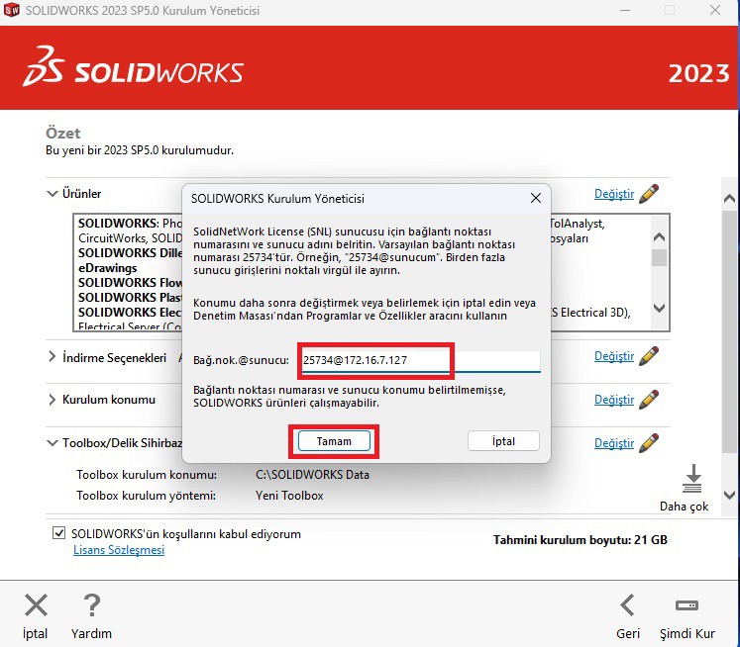Screen dimensions: 740x647
Task: Expand the İndirme Seçenekleri section
Action: [53, 357]
